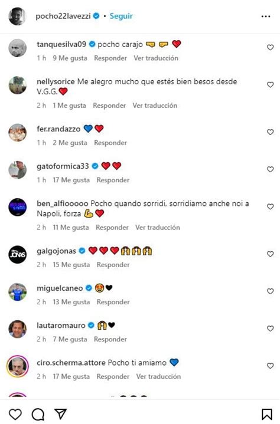
Task: Open pocho22lavezzi's profile photo in the header
Action: click(x=17, y=17)
